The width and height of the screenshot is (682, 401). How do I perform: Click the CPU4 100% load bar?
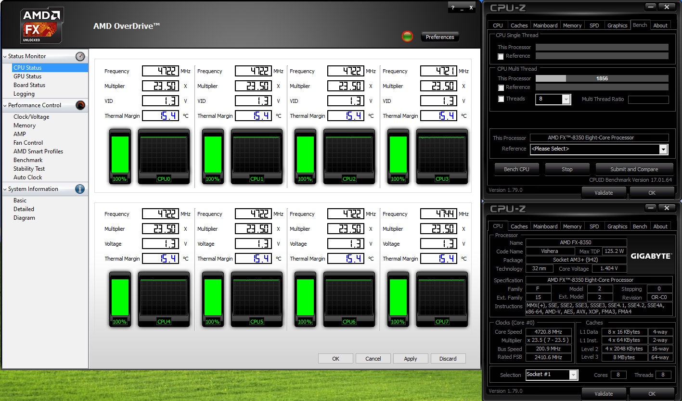pos(120,299)
